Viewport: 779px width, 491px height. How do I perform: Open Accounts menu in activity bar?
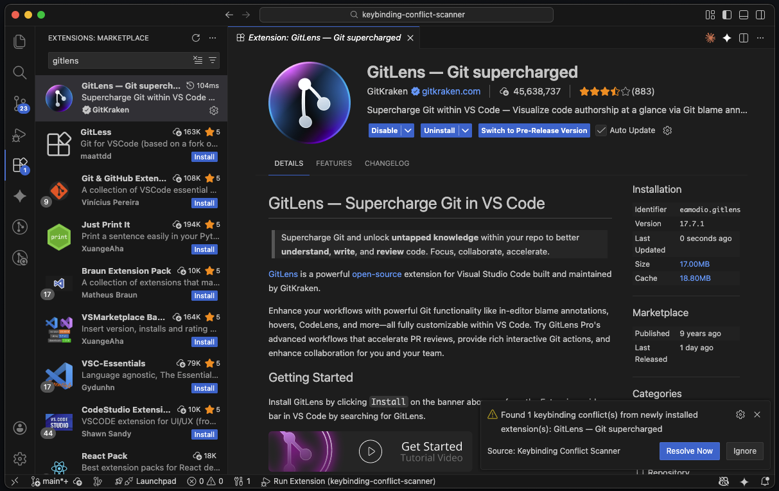pyautogui.click(x=20, y=428)
